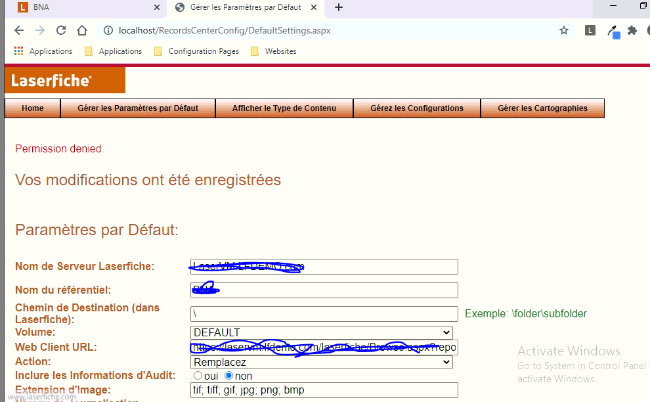Viewport: 650px width, 402px height.
Task: Open the Configuration Pages bookmark folder
Action: [196, 51]
